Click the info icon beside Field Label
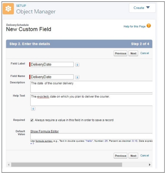166x173 pixels. pyautogui.click(x=77, y=65)
